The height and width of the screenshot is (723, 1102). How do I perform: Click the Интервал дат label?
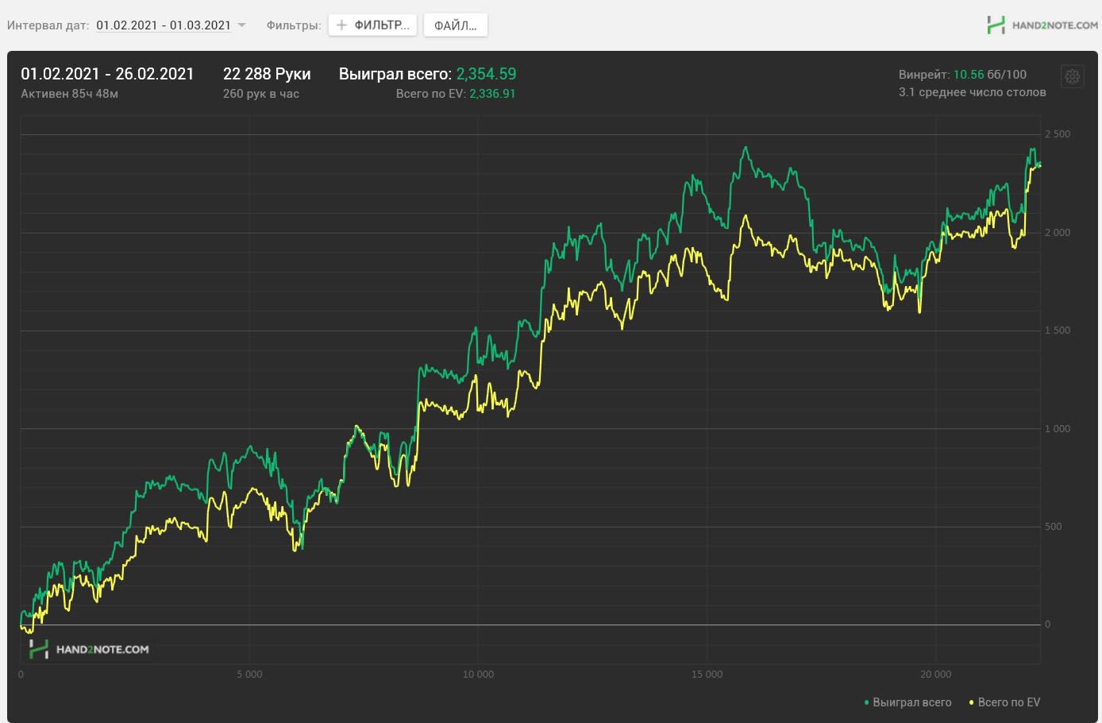point(48,25)
